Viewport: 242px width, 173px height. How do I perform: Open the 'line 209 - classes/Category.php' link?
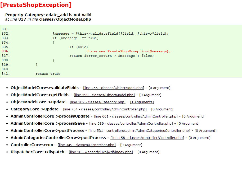pos(97,102)
